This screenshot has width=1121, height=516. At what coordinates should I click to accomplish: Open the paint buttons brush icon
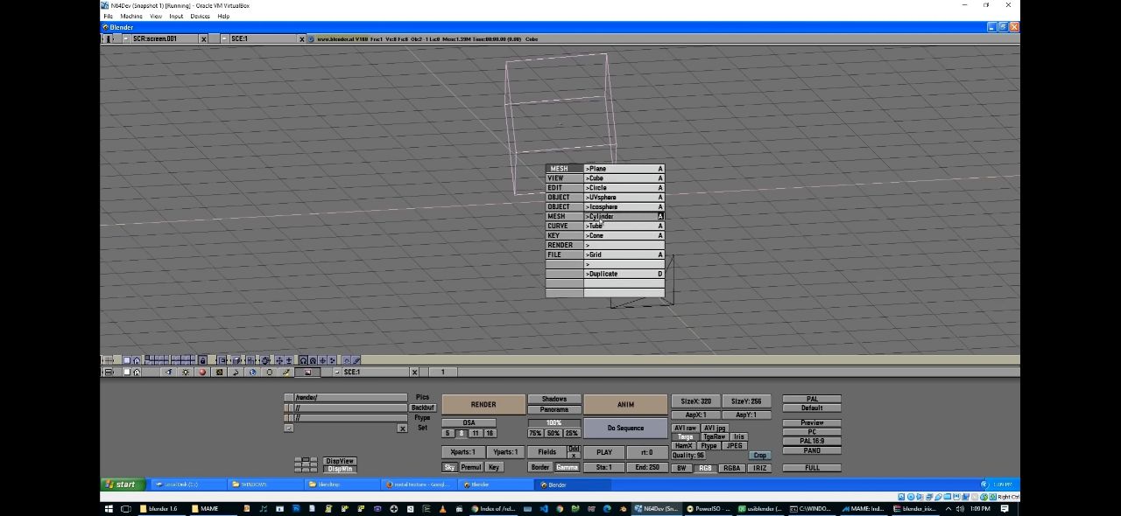pos(286,372)
